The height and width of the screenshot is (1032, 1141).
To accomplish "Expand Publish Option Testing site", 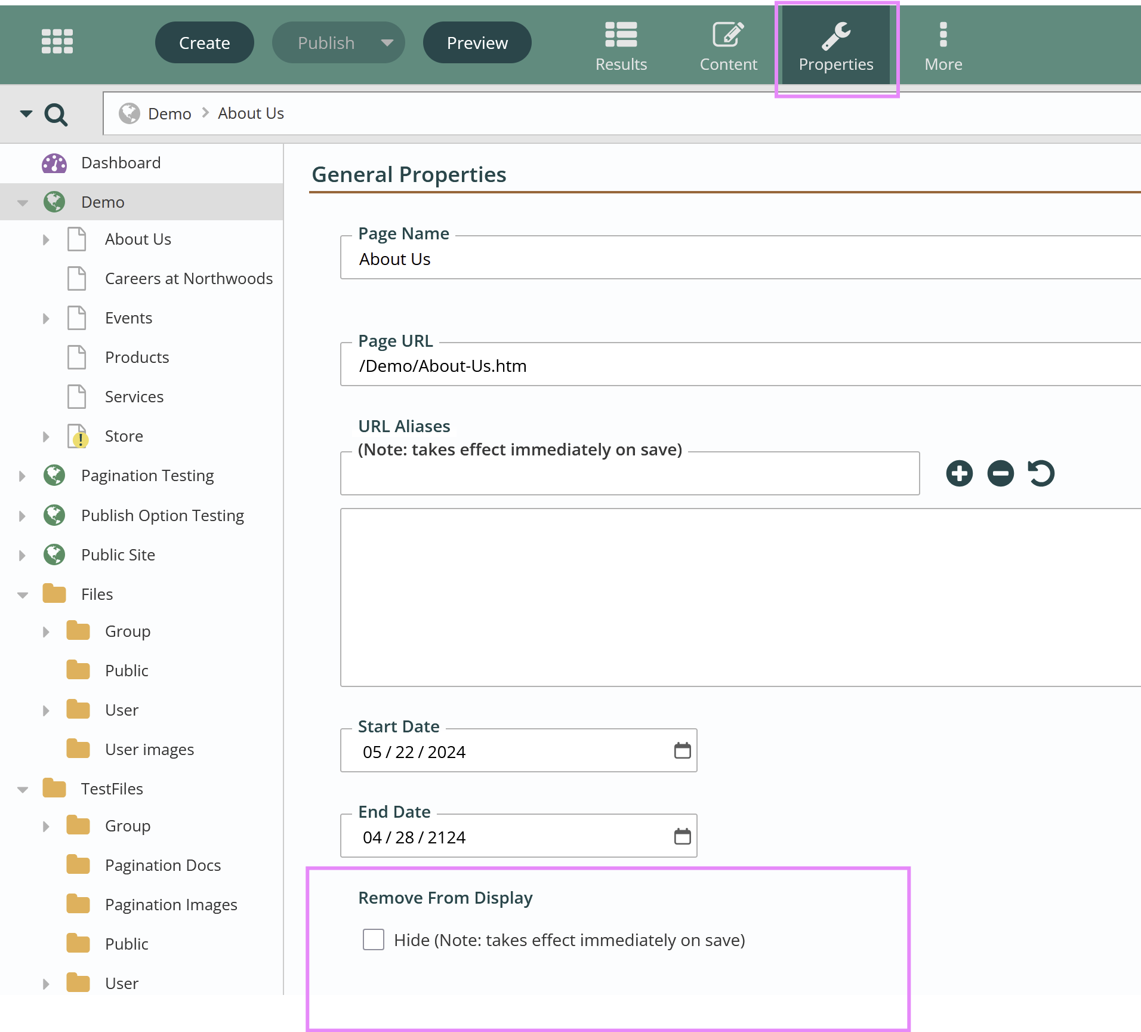I will 22,516.
